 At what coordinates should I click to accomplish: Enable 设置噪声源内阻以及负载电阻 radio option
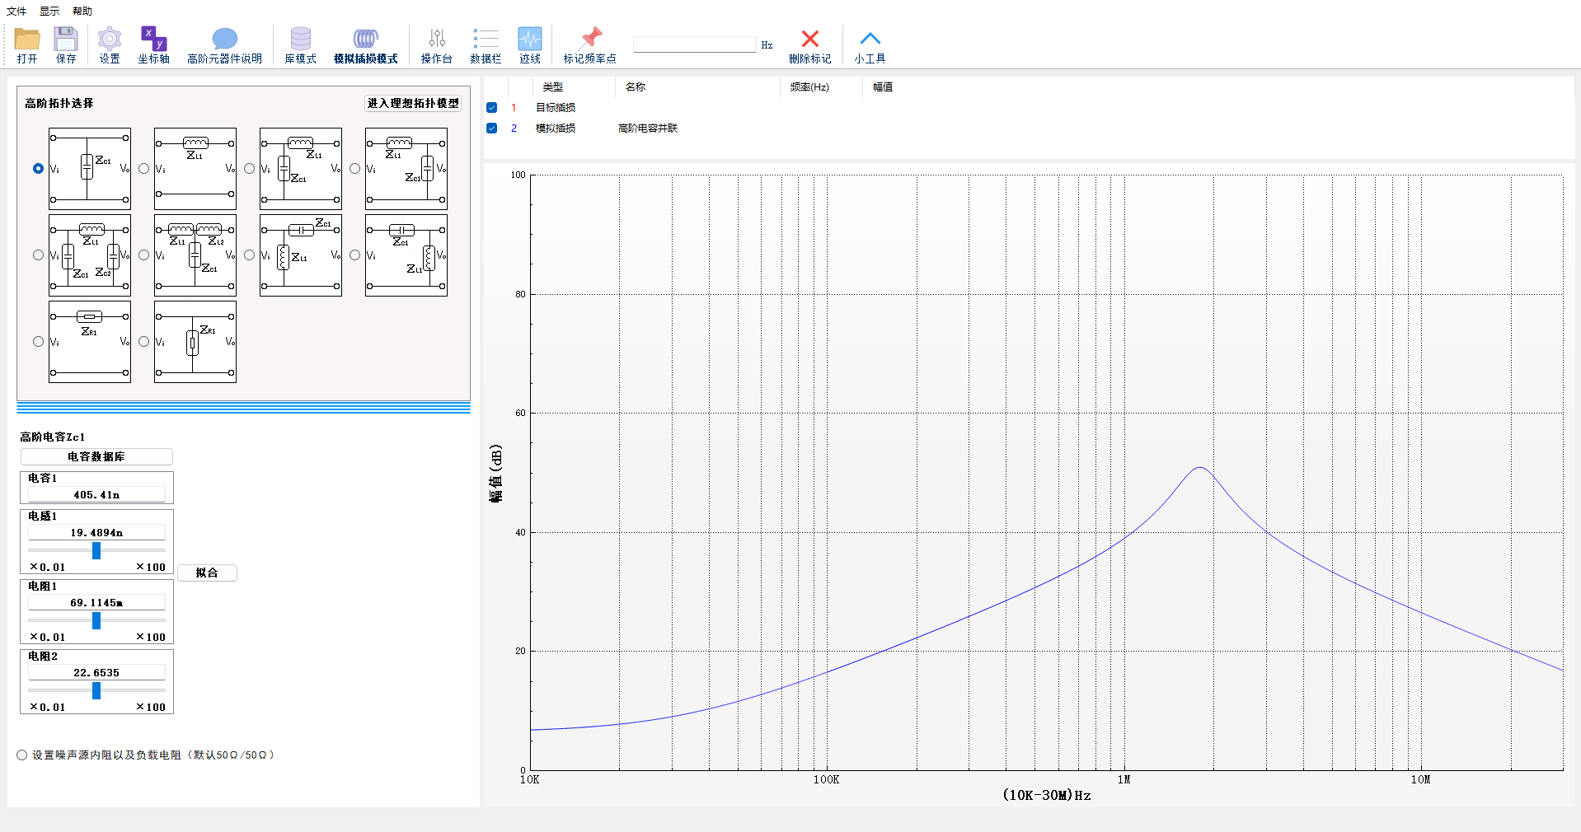click(x=22, y=755)
